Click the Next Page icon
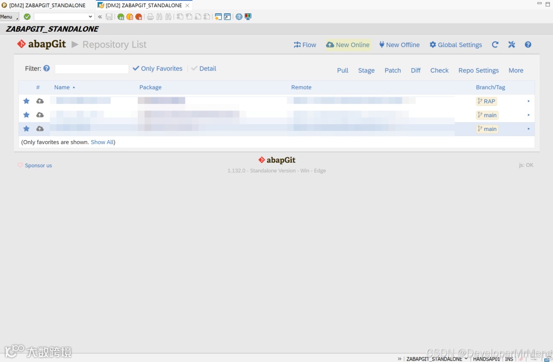This screenshot has height=362, width=553. [198, 16]
